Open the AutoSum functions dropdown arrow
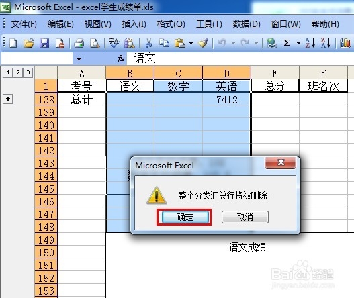The height and width of the screenshot is (298, 354). click(x=298, y=43)
